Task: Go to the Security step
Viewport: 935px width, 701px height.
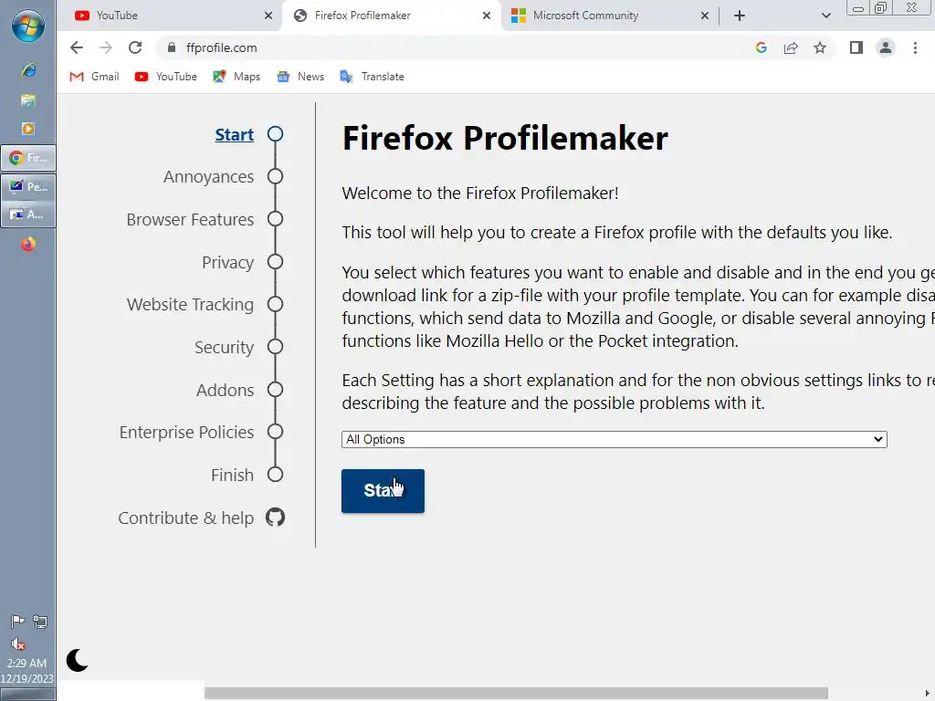Action: (225, 347)
